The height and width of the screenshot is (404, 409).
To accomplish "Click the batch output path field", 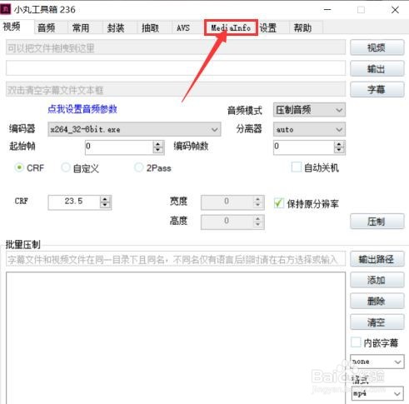I will pyautogui.click(x=176, y=259).
